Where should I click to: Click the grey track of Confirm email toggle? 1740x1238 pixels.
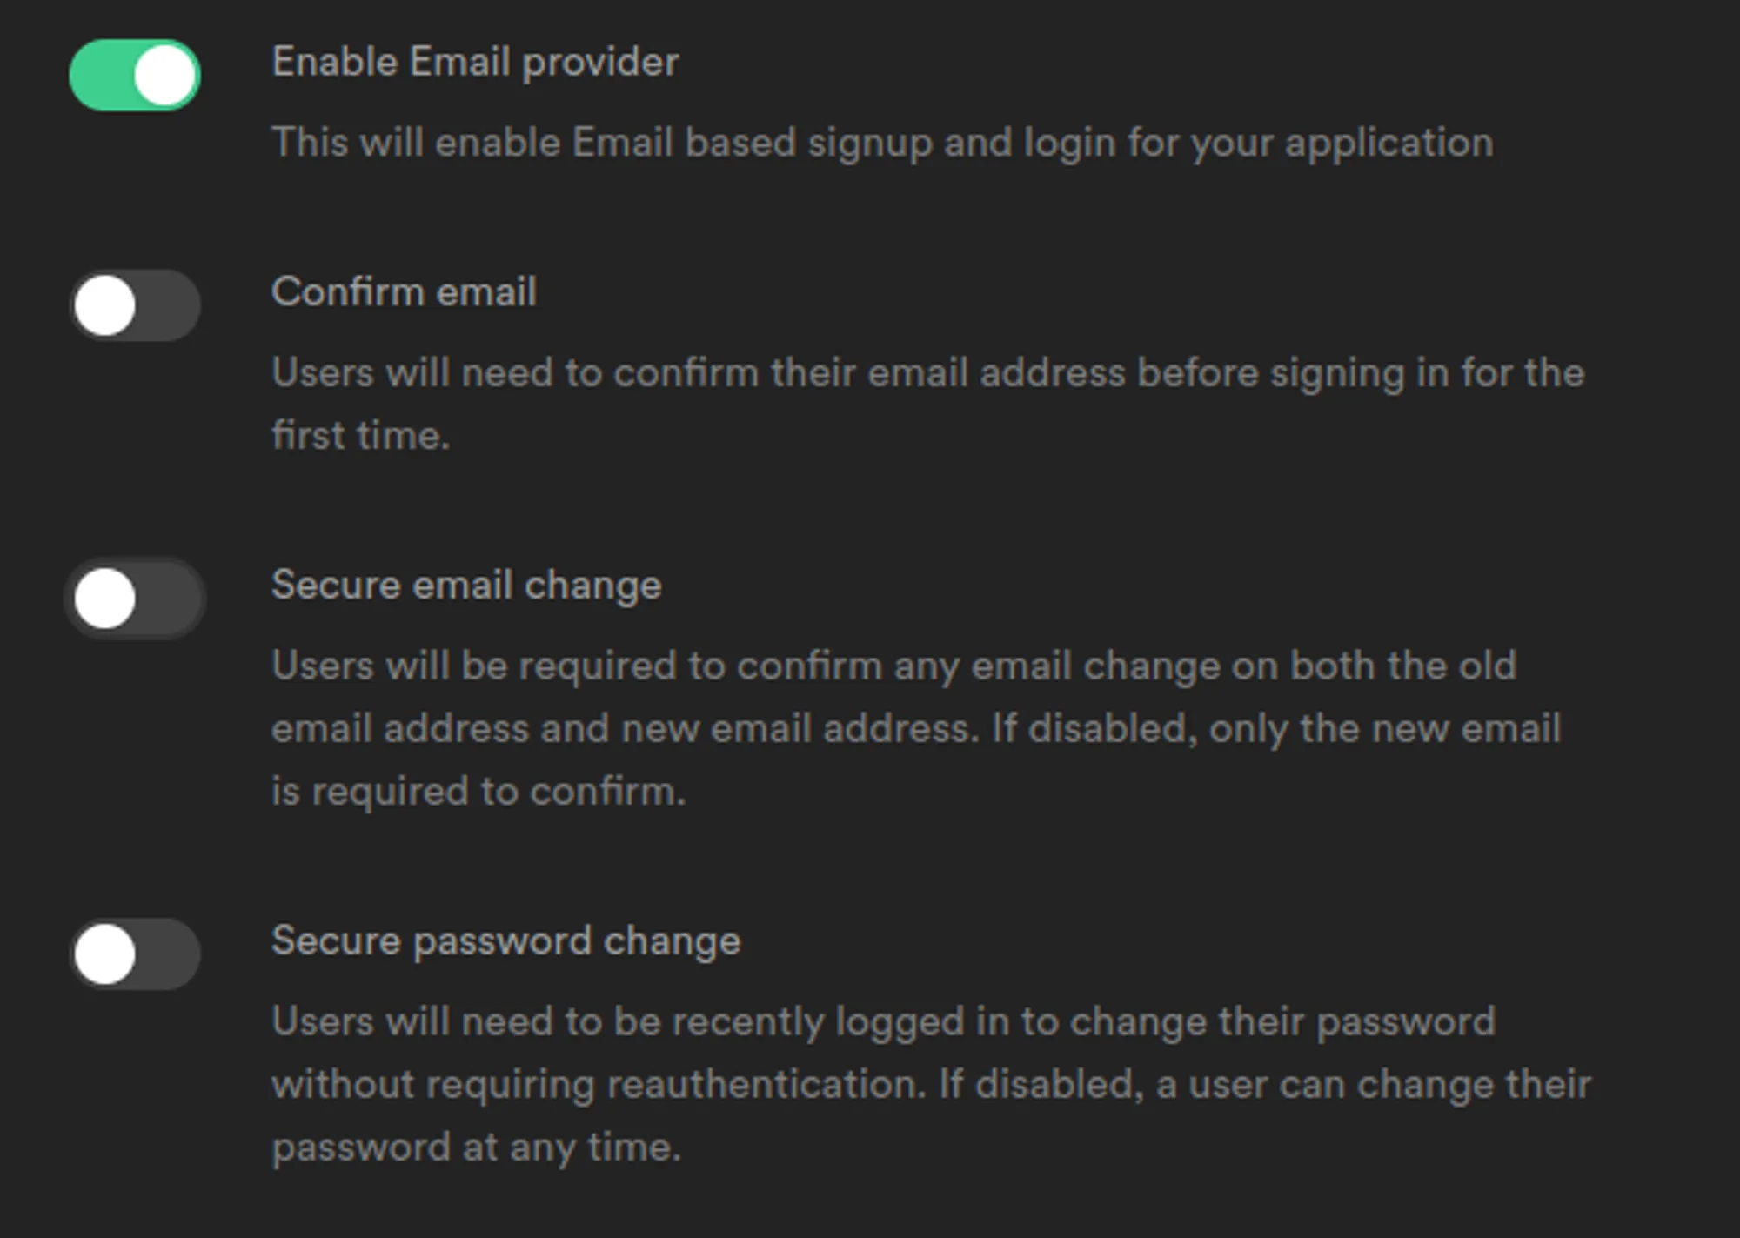pos(170,306)
